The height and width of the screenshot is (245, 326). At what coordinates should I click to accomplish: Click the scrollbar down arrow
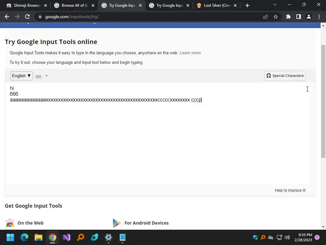[323, 227]
